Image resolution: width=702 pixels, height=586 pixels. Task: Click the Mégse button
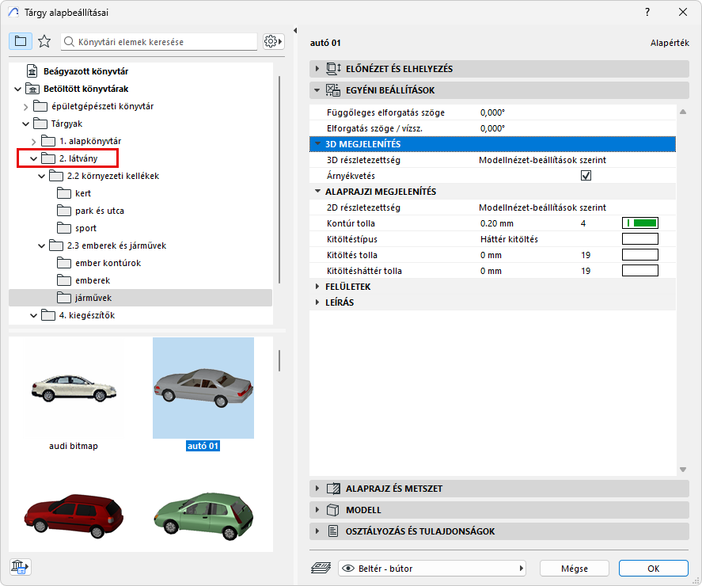pos(575,568)
